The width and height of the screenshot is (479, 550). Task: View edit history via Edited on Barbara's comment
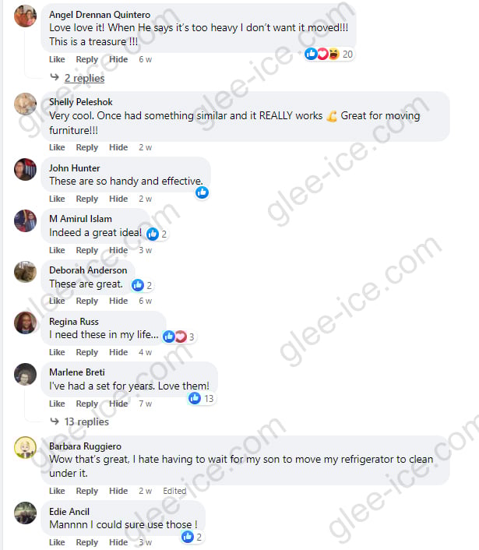tap(174, 491)
